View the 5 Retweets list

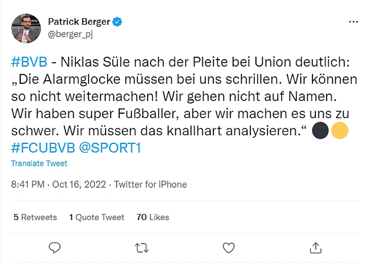coord(35,217)
